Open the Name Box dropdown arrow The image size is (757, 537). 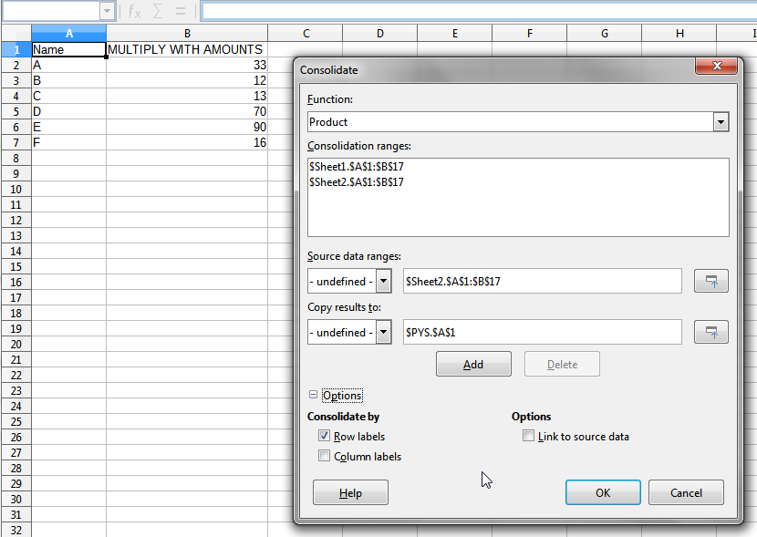107,12
